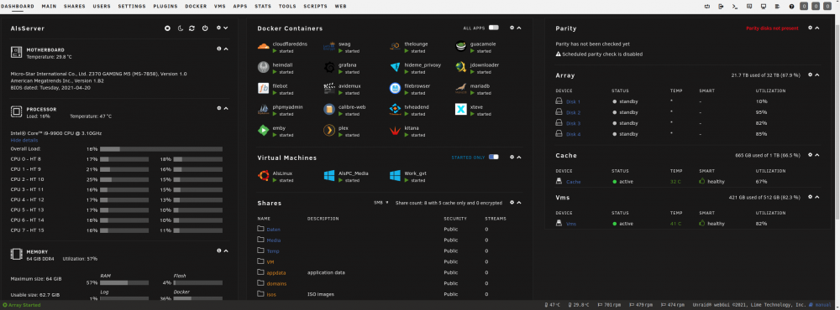Click the Hide details link
This screenshot has width=840, height=310.
[x=24, y=140]
